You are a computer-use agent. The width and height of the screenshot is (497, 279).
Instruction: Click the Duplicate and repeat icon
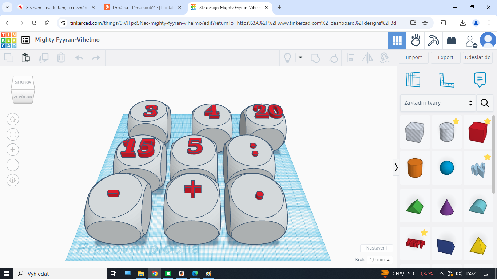(44, 57)
